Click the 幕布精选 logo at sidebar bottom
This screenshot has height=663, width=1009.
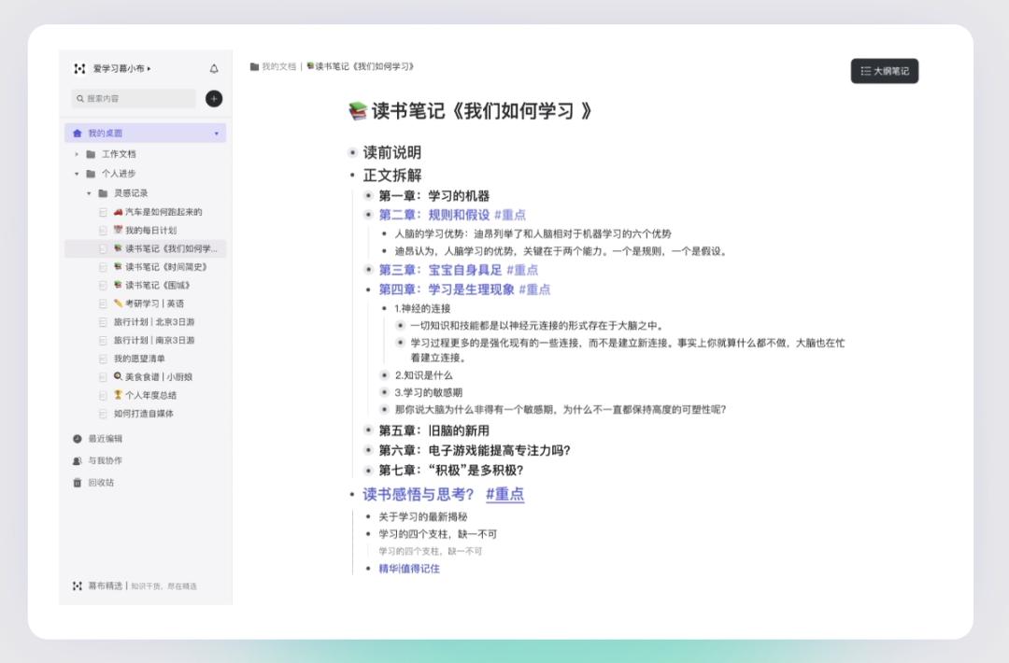pyautogui.click(x=78, y=586)
